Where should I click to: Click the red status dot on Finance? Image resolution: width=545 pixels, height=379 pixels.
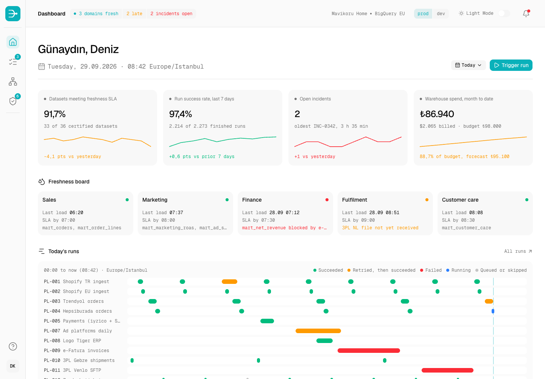[x=327, y=200]
